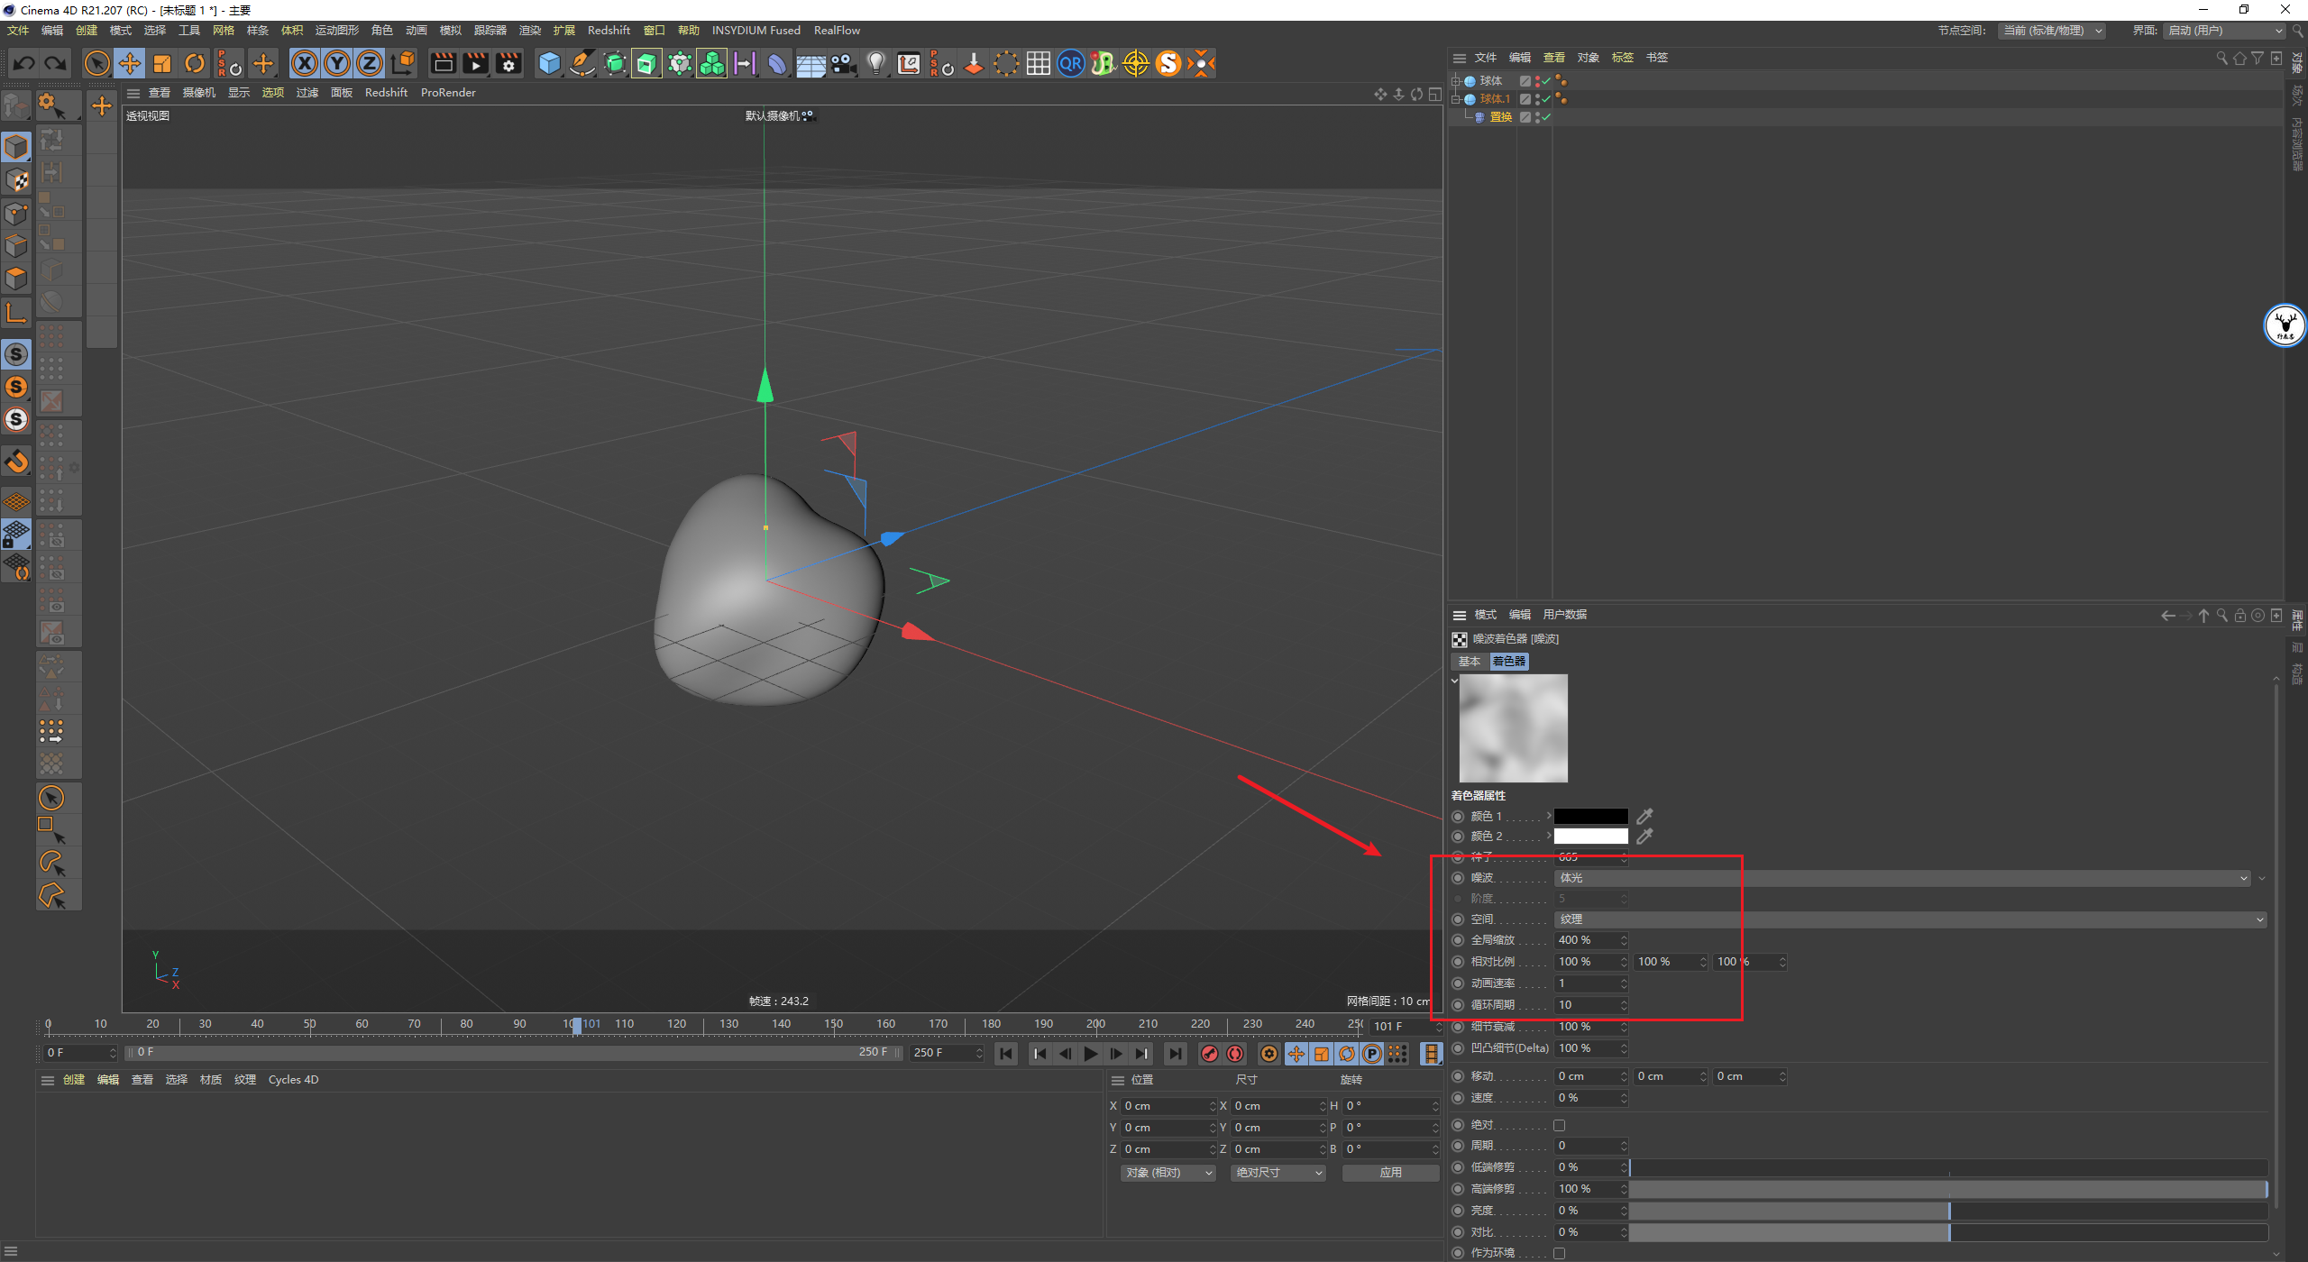Open the Redshift menu in menu bar
The image size is (2308, 1262).
(x=609, y=30)
